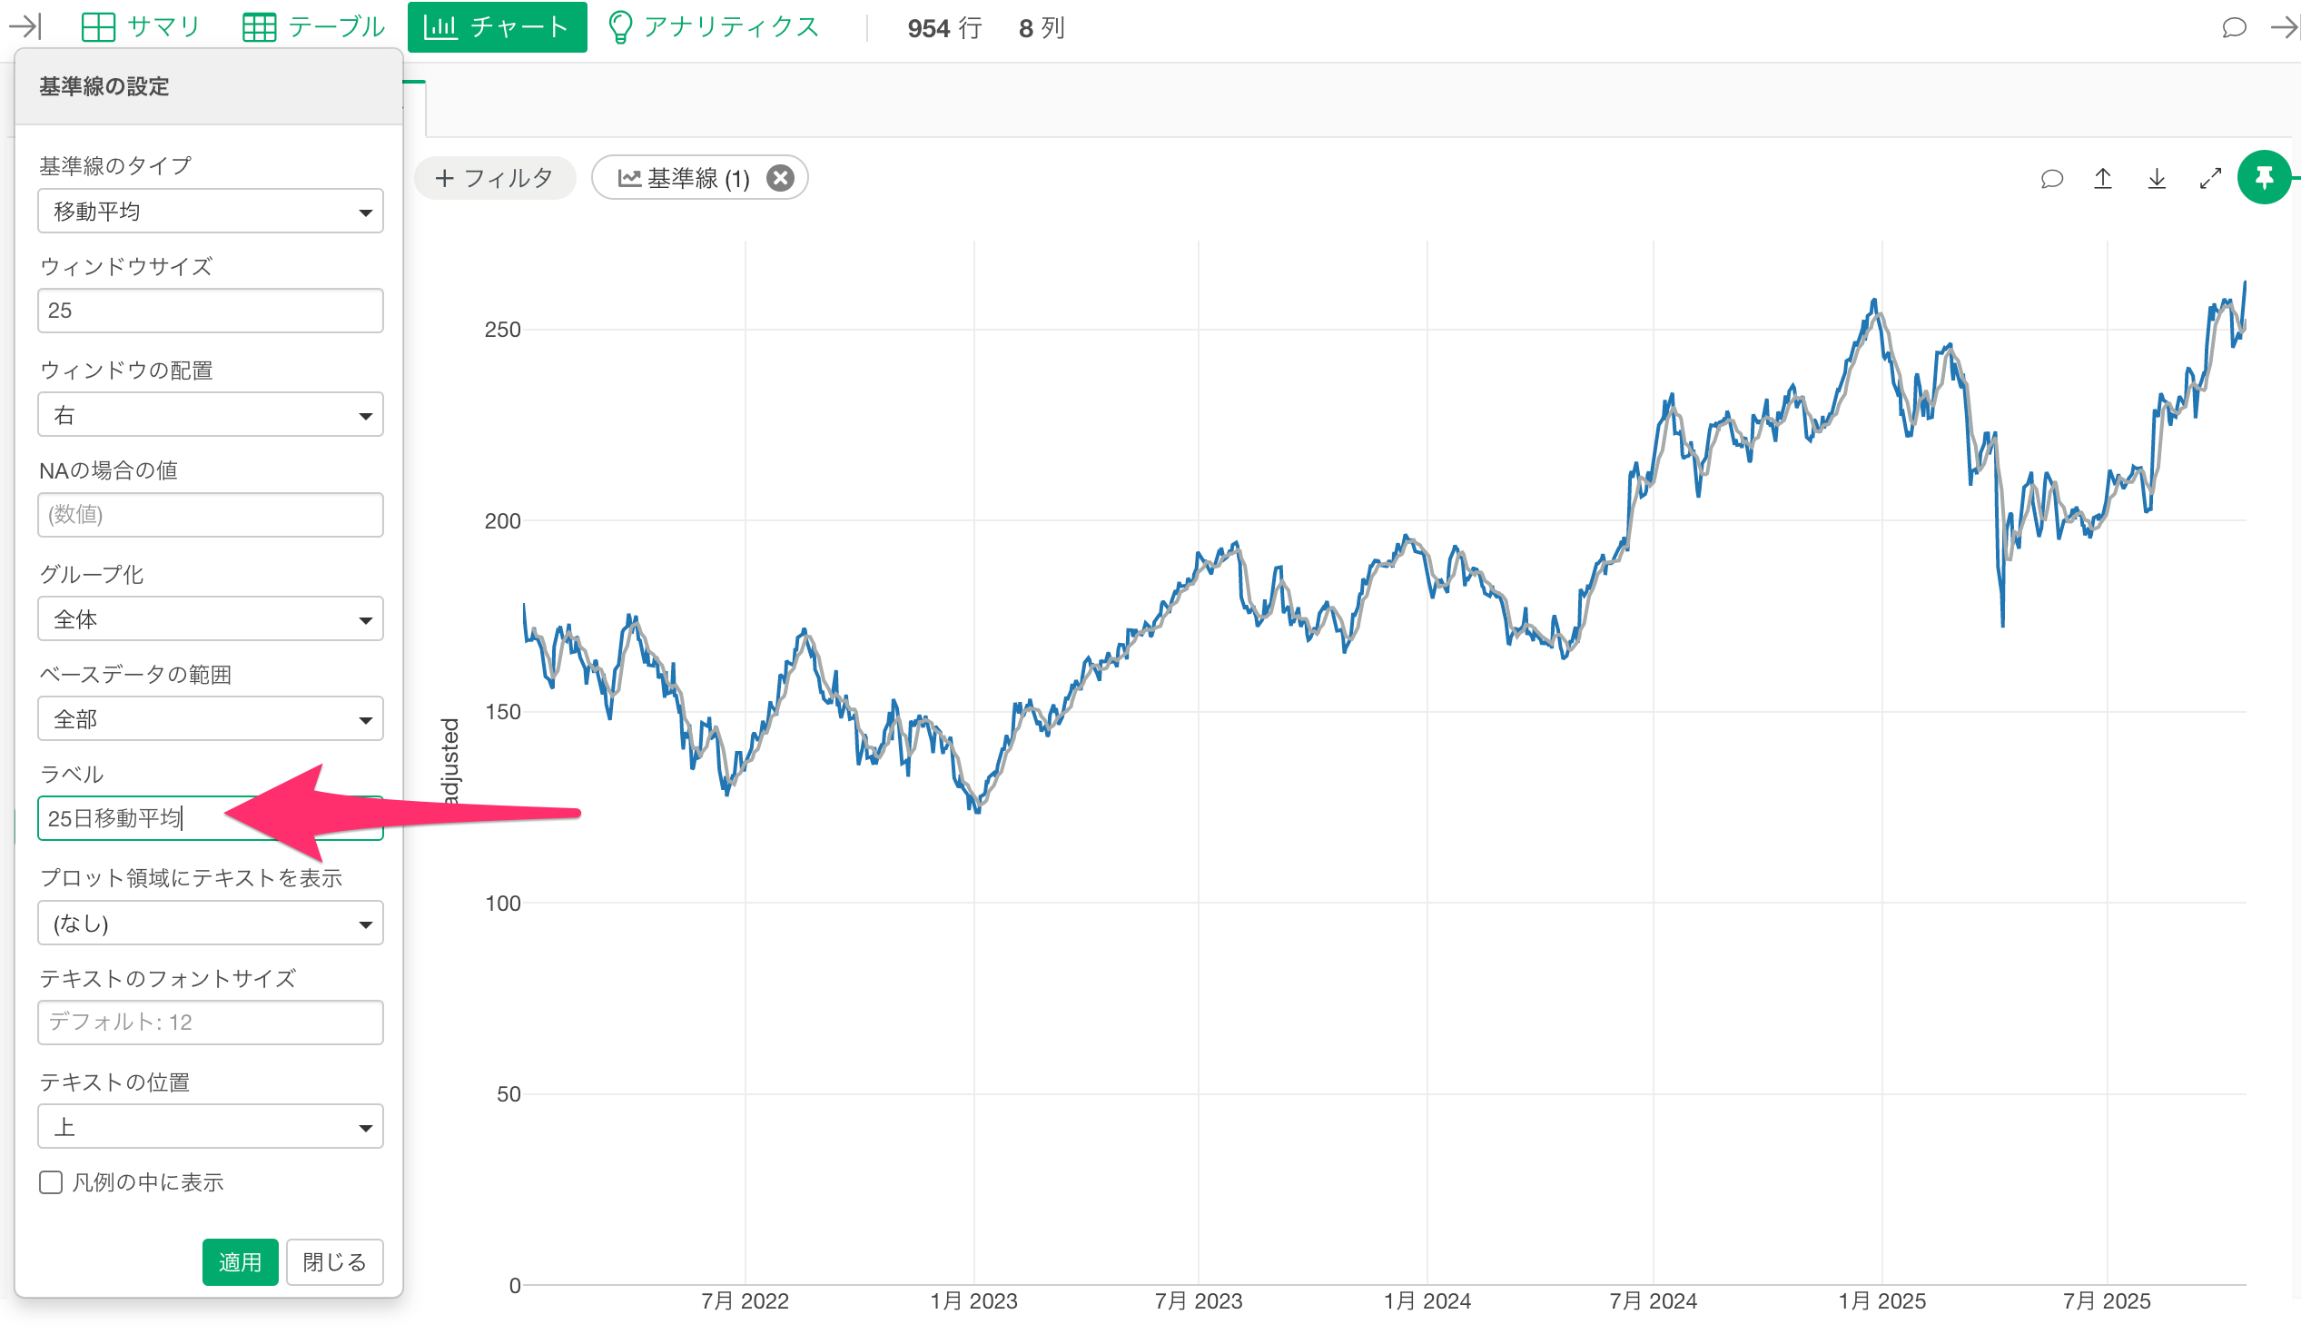The image size is (2301, 1344).
Task: Open the 基準線のタイプ dropdown
Action: [x=210, y=212]
